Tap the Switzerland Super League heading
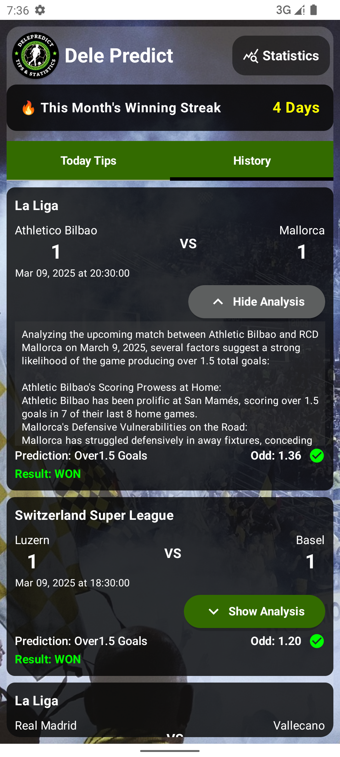Image resolution: width=340 pixels, height=757 pixels. (x=94, y=515)
